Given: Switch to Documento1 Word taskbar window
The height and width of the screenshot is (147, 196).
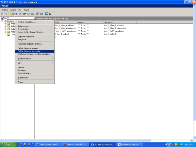Looking at the screenshot, I should tap(130, 144).
